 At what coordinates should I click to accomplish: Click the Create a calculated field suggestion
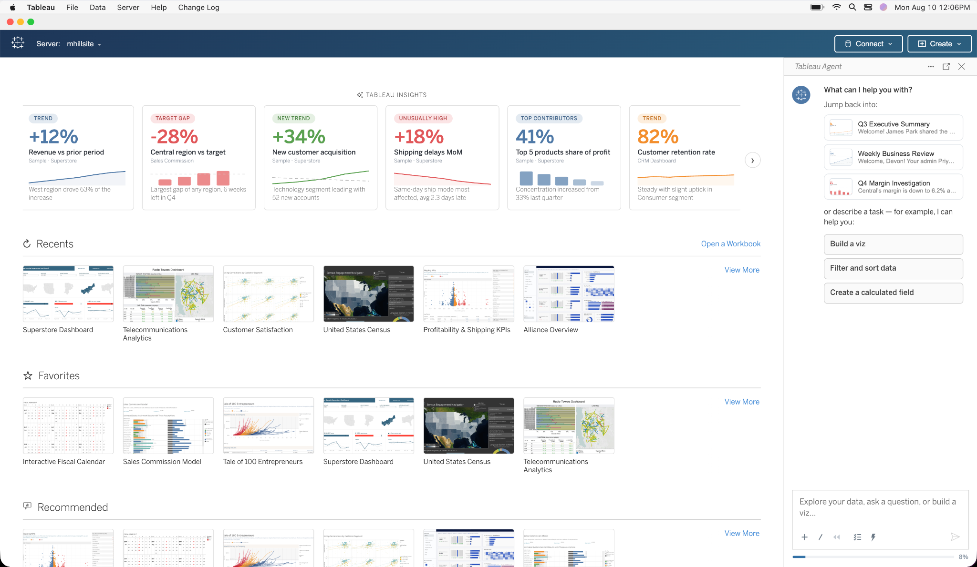click(x=893, y=293)
